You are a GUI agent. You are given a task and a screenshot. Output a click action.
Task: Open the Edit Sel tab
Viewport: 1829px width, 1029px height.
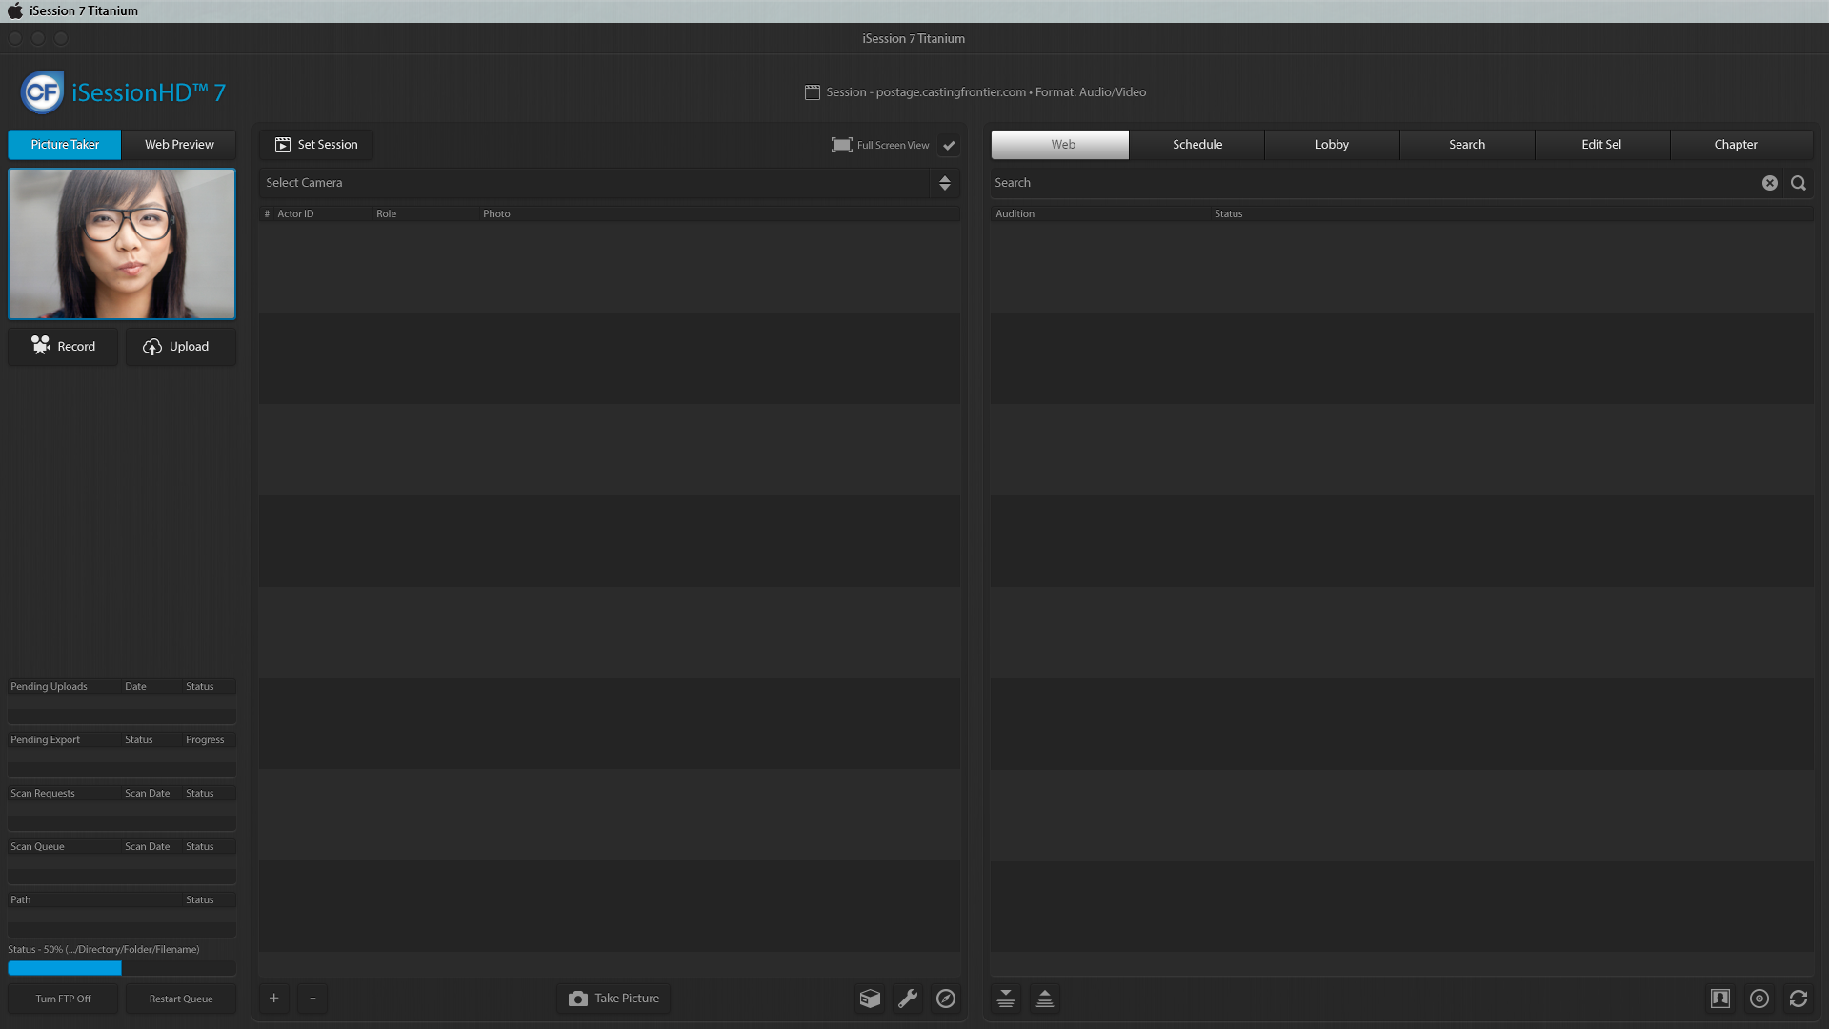click(x=1600, y=145)
